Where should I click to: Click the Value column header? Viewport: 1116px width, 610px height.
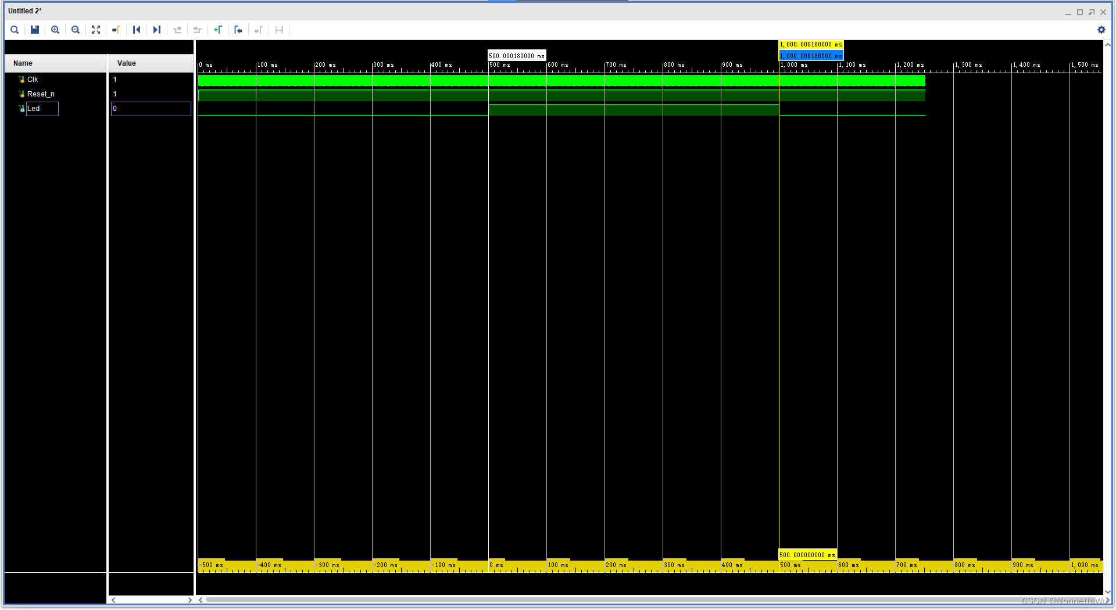(151, 63)
